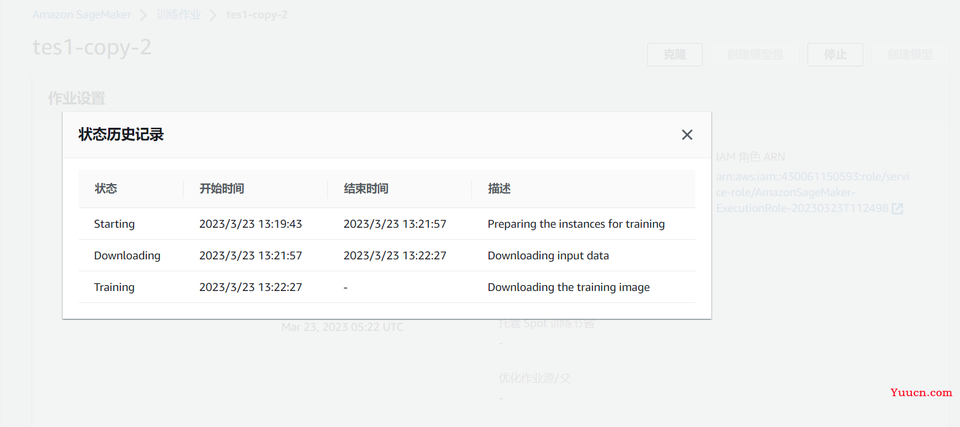This screenshot has width=960, height=427.
Task: Close the 状态历史记录 dialog with the X
Action: pos(687,135)
